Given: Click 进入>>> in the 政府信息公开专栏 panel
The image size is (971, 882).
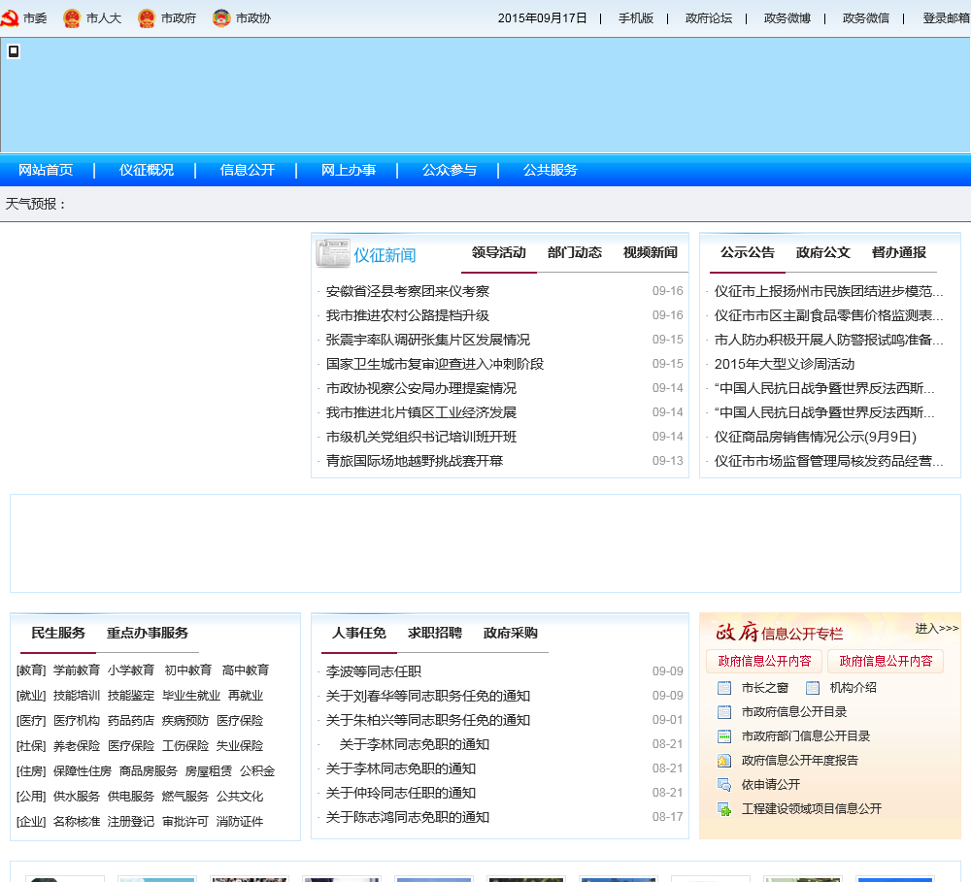Looking at the screenshot, I should coord(936,629).
